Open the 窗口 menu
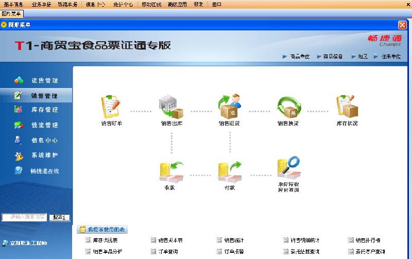412x259 pixels. tap(217, 5)
